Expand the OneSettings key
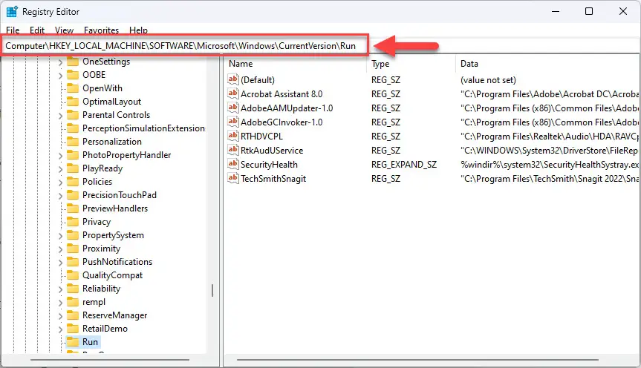641x368 pixels. point(60,62)
